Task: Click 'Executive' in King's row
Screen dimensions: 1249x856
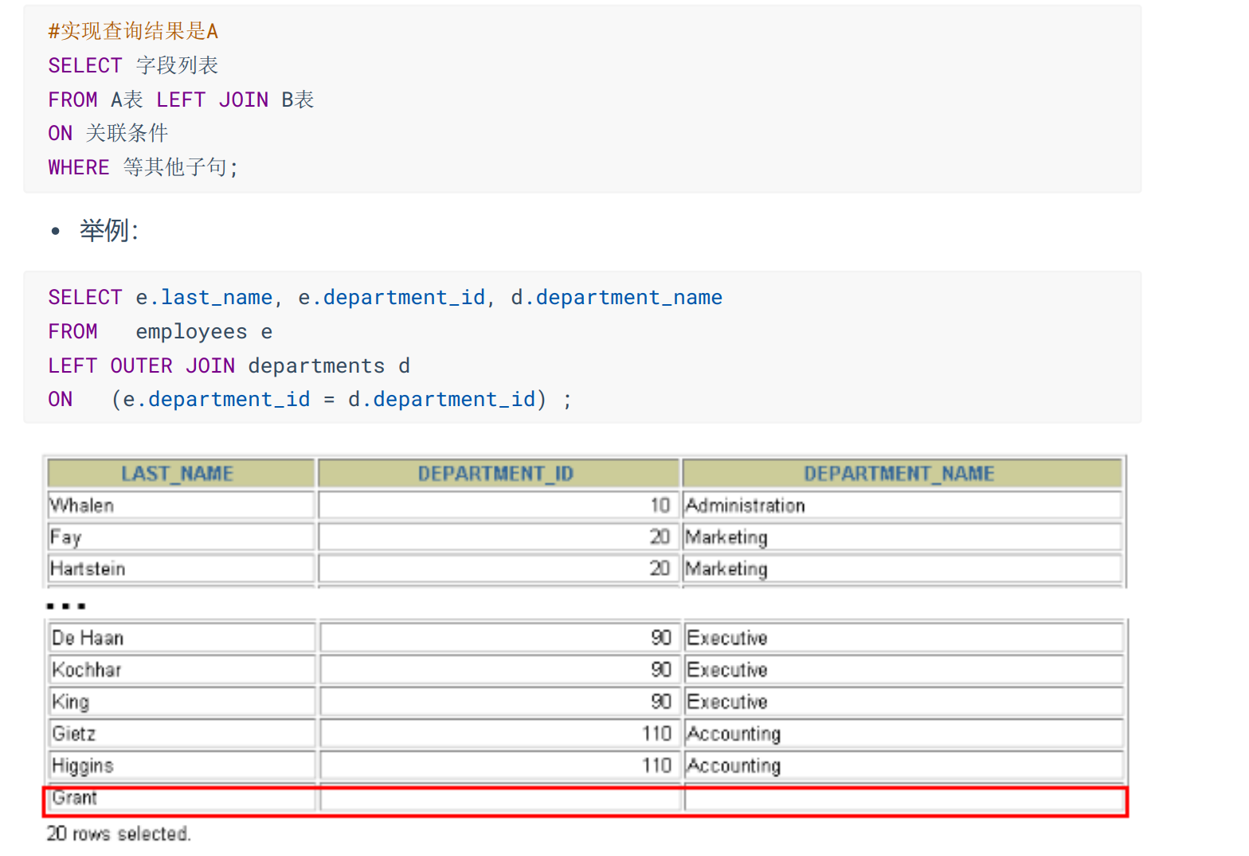Action: 727,702
